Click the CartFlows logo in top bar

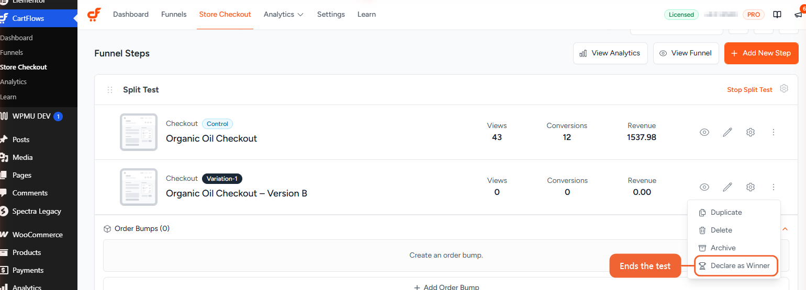[94, 15]
